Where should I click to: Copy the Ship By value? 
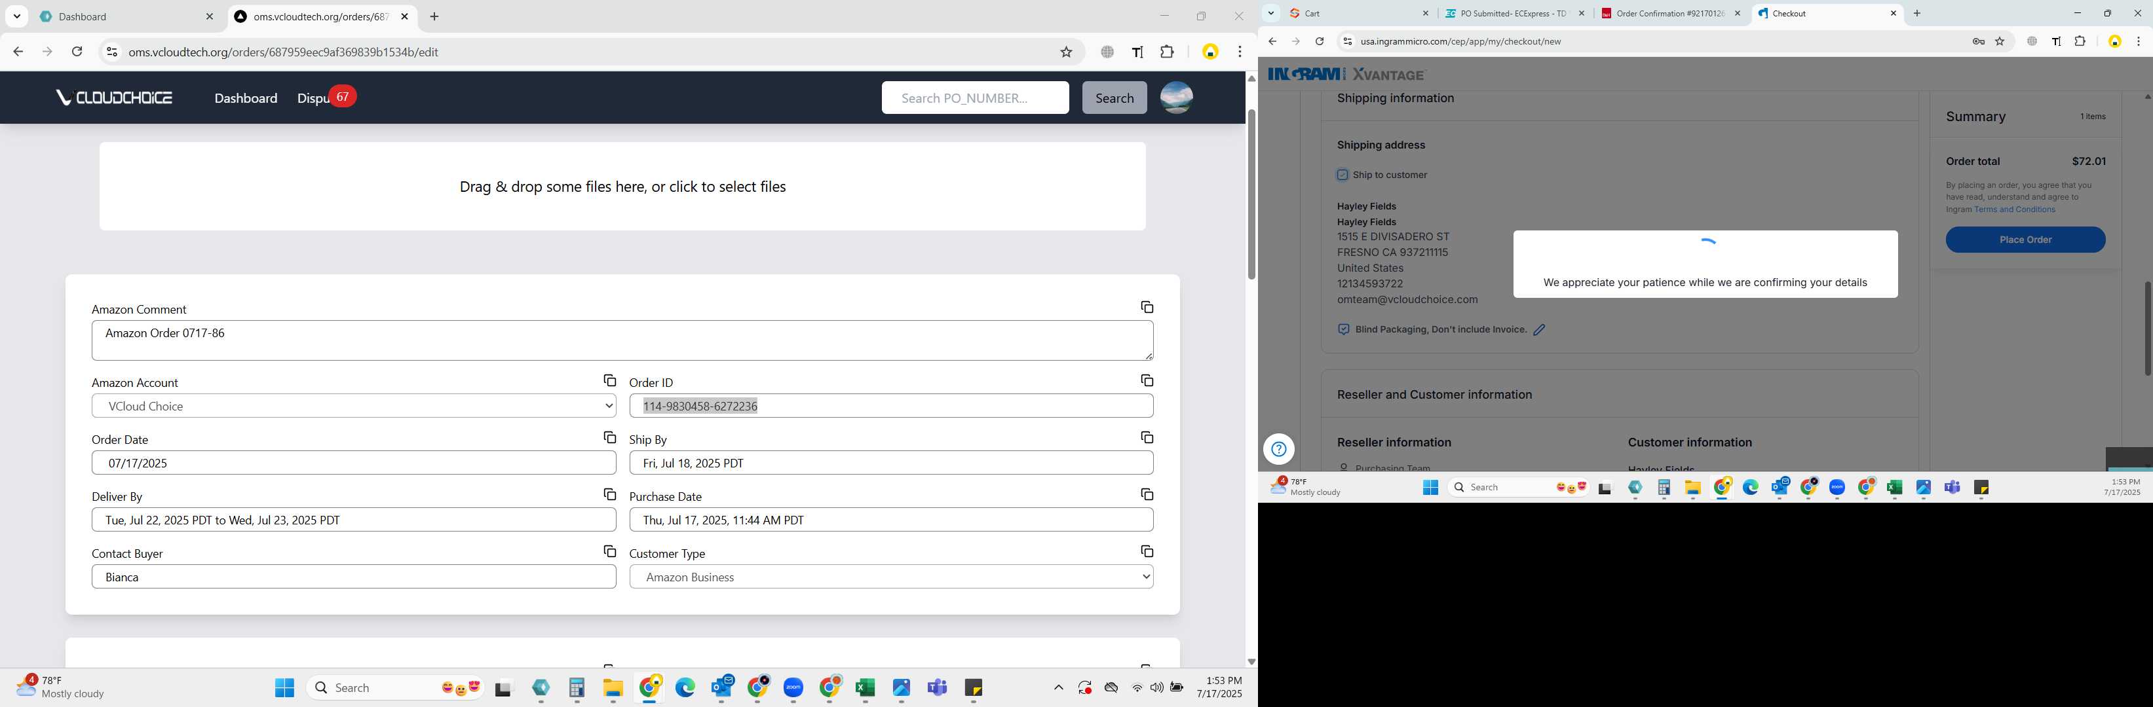coord(1147,437)
